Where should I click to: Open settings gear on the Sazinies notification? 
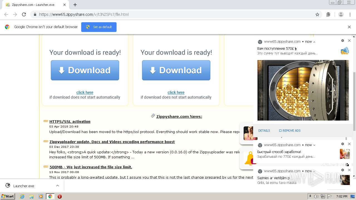tap(343, 170)
